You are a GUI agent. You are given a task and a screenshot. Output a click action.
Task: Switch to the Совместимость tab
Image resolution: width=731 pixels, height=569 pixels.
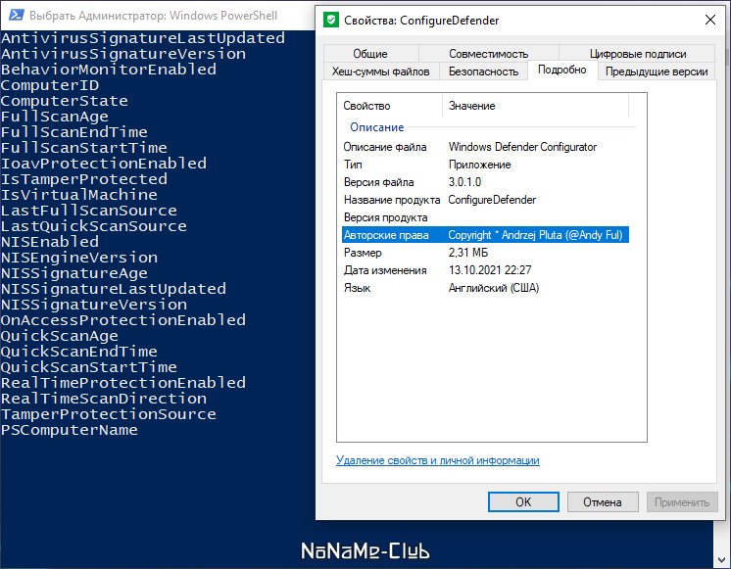488,54
